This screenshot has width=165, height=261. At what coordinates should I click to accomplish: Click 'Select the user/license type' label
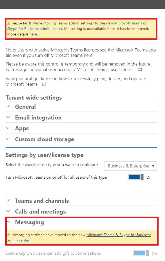click(52, 165)
